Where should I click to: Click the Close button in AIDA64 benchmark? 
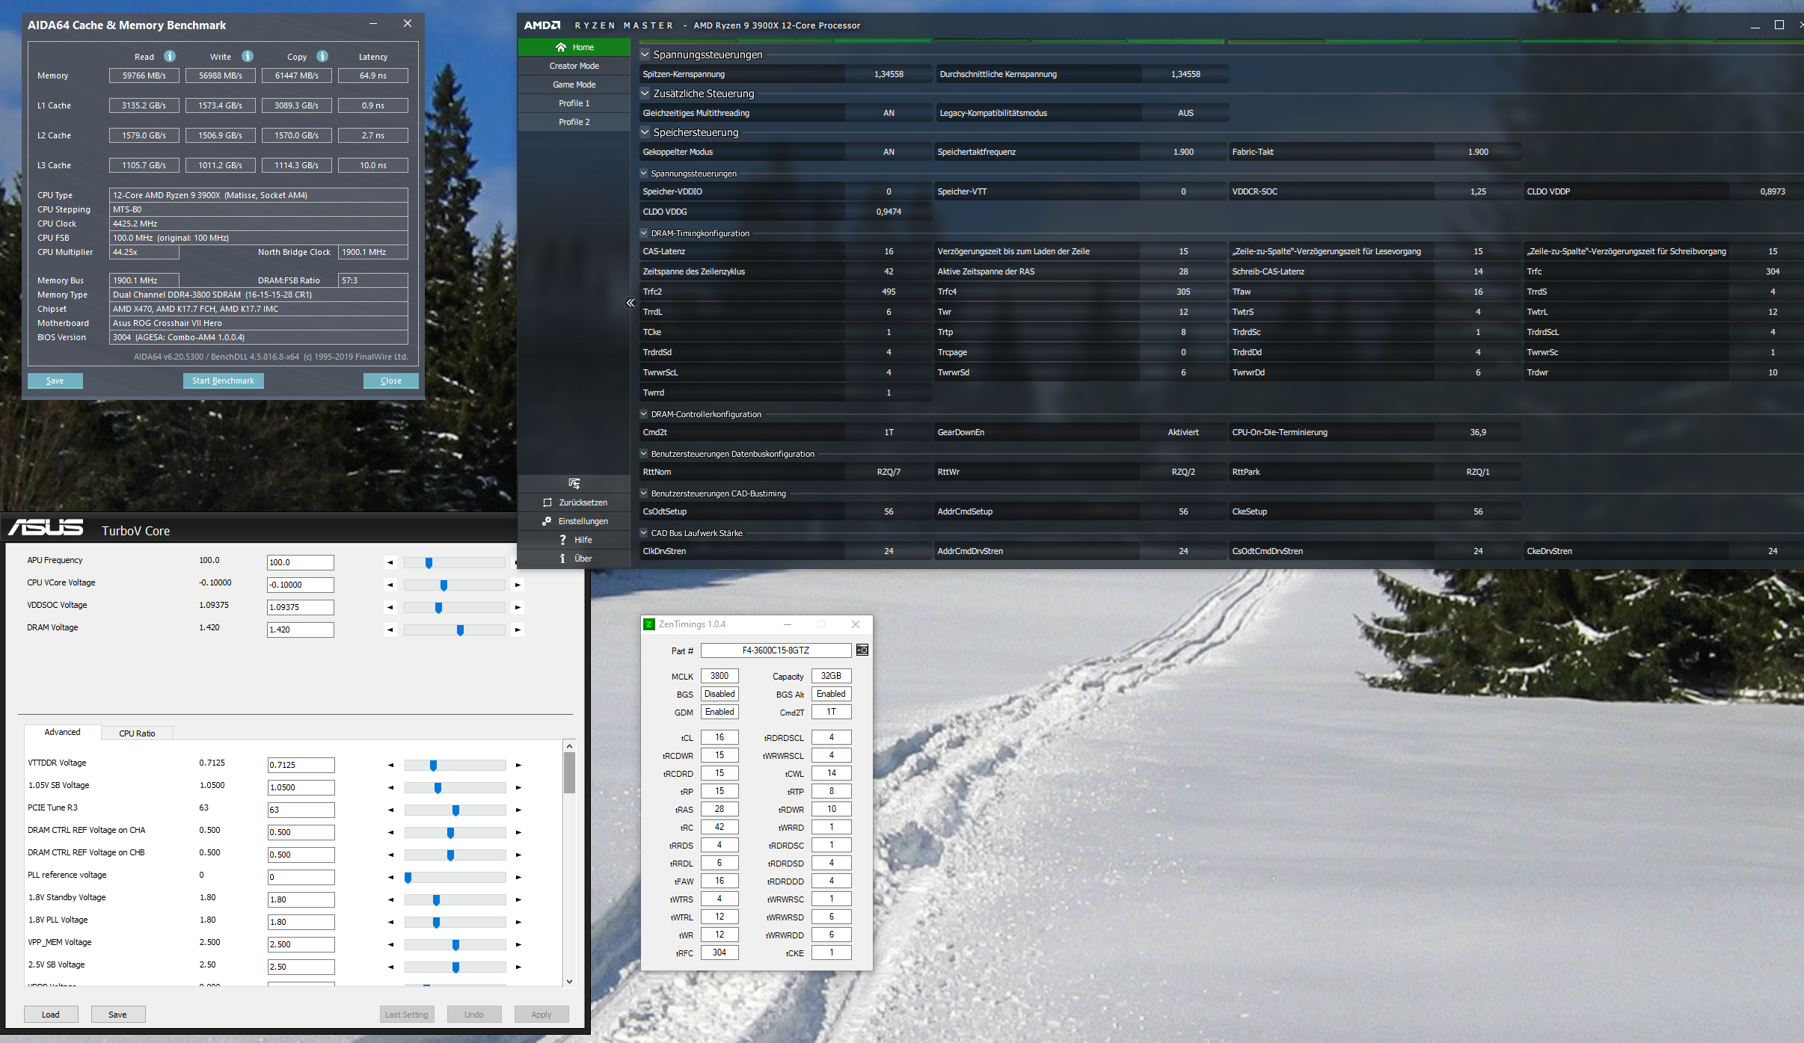pyautogui.click(x=391, y=381)
